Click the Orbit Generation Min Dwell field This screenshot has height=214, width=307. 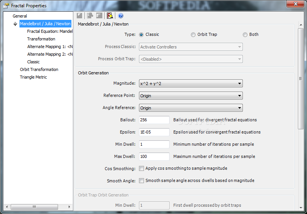(x=154, y=144)
